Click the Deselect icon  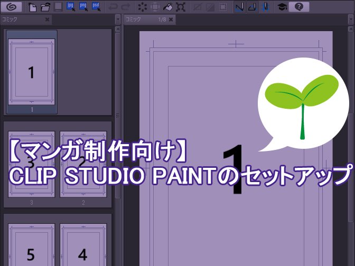pos(198,7)
